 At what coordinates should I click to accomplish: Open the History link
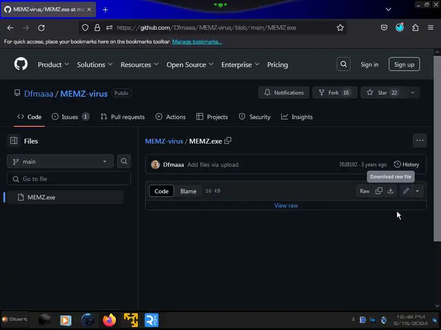click(x=407, y=165)
